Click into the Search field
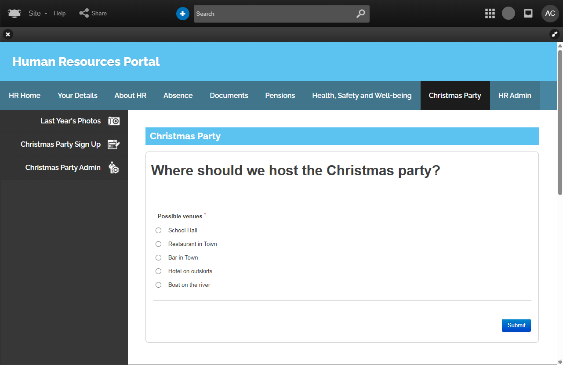Screen dimensions: 563x365 click(x=272, y=14)
